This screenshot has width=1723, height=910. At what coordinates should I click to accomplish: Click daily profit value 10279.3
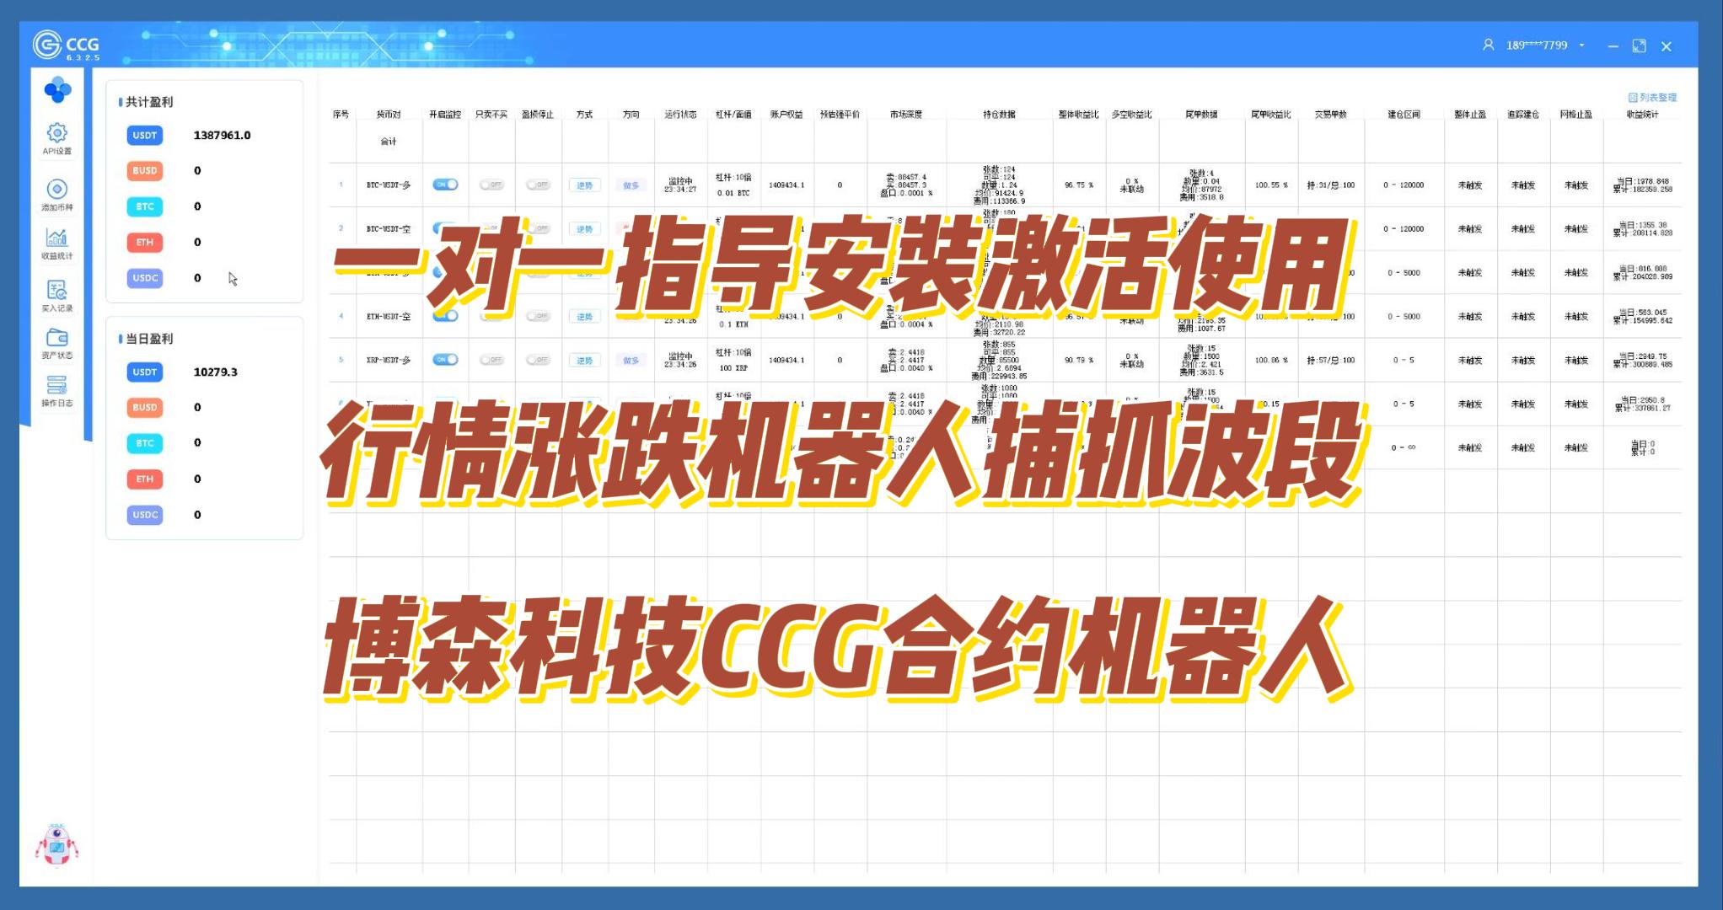point(215,372)
